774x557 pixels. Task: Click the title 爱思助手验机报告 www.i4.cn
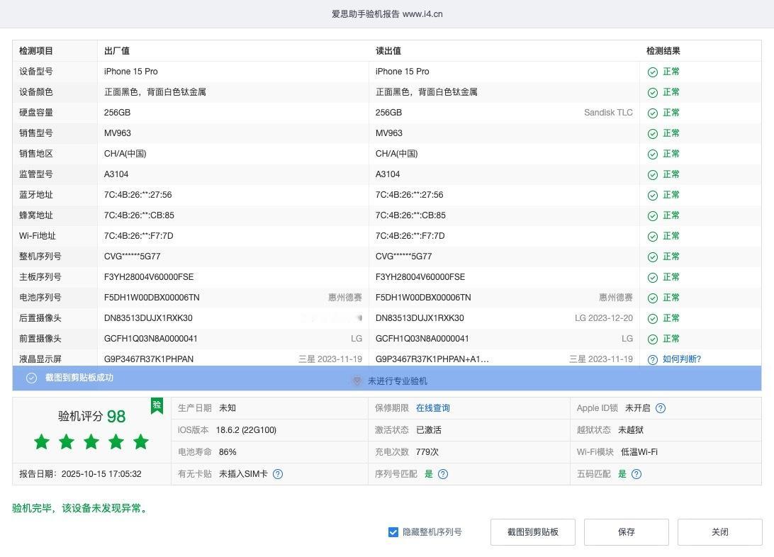(x=387, y=13)
